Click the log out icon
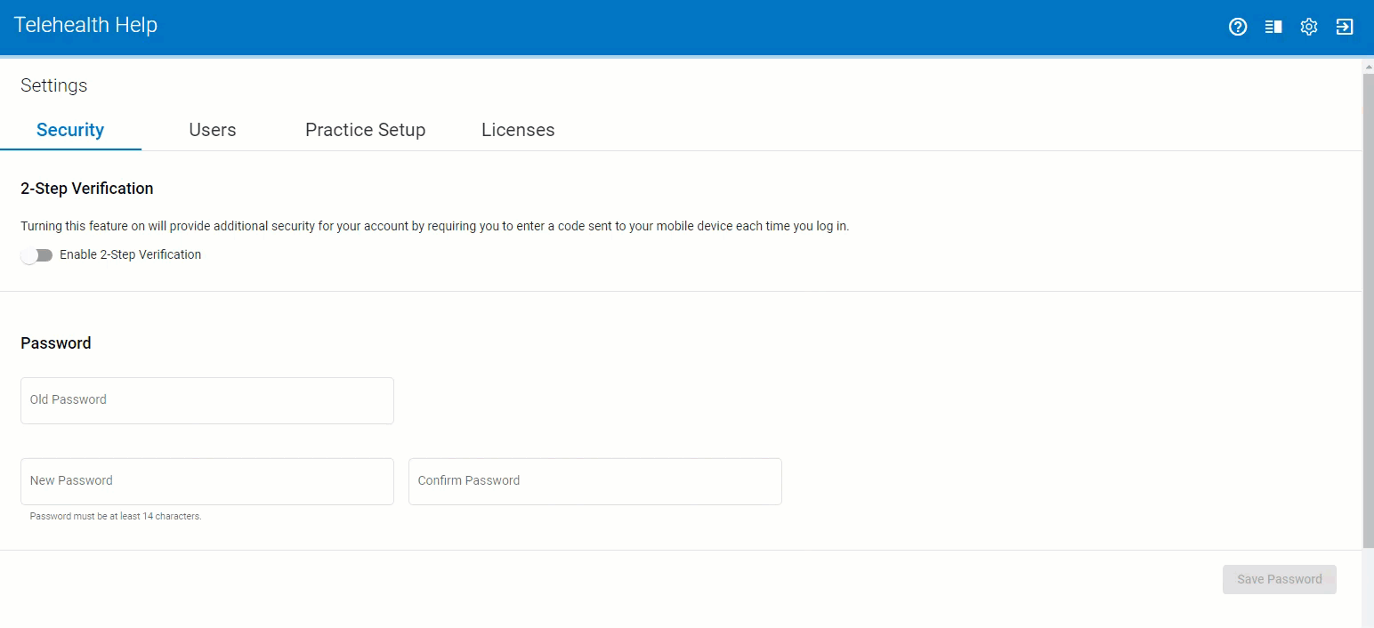Viewport: 1374px width, 628px height. [1345, 27]
